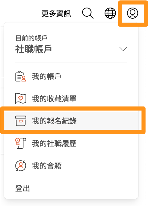Click the heart flag icon for 我的收藏清單
Screen dimensions: 148x206
[21, 99]
